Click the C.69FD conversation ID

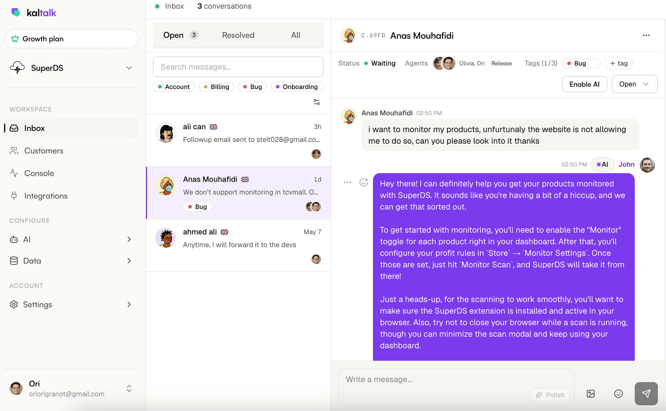[x=373, y=35]
